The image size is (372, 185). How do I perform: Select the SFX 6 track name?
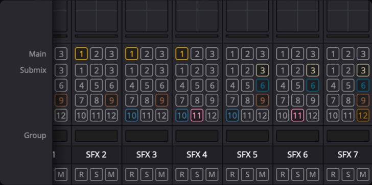[x=297, y=155]
